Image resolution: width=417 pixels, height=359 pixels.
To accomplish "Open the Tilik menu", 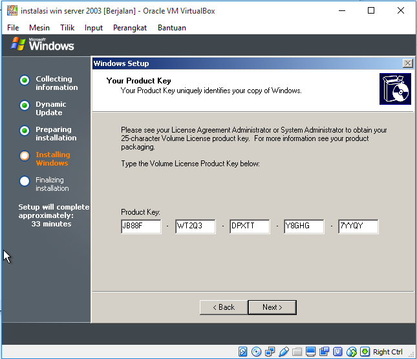I will 67,28.
